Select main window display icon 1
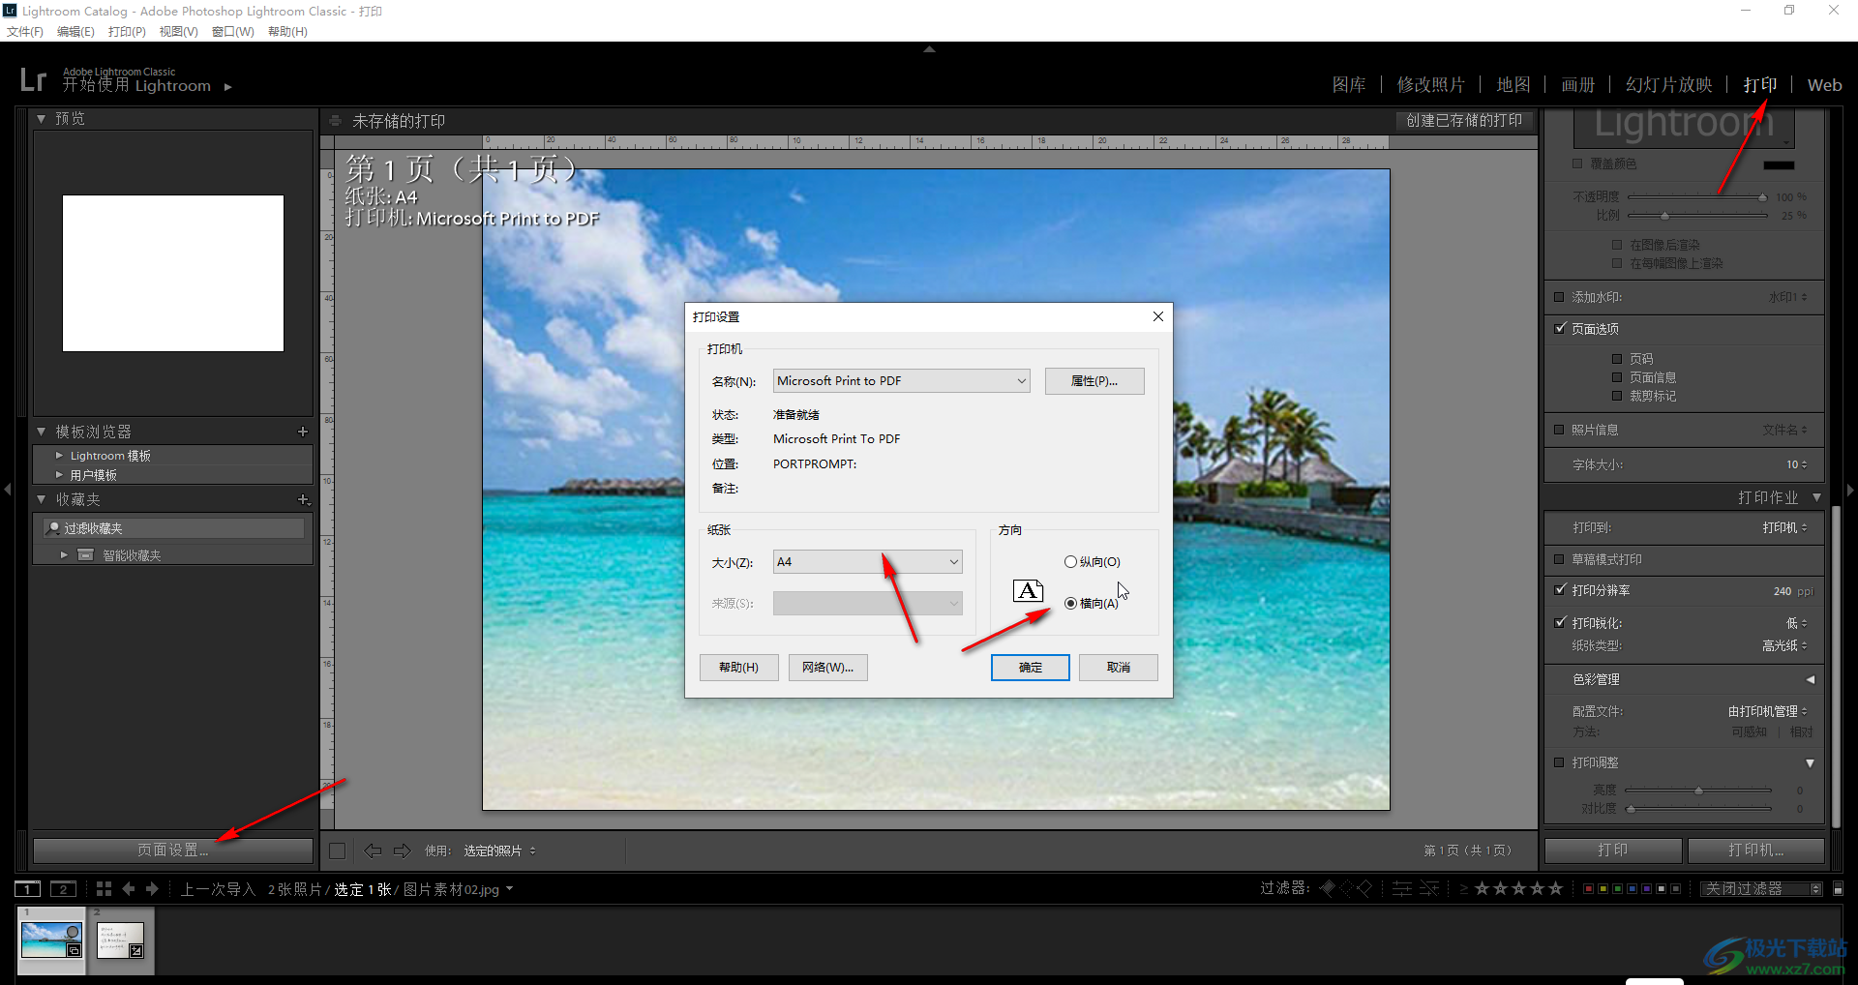 click(27, 888)
